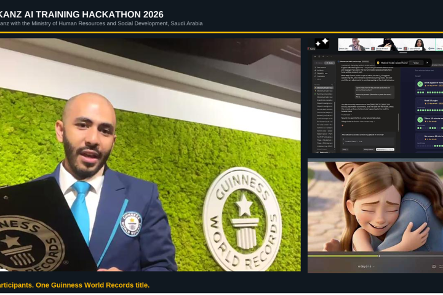The width and height of the screenshot is (443, 295).
Task: Click the yellow video progress bar handle
Action: 379,256
